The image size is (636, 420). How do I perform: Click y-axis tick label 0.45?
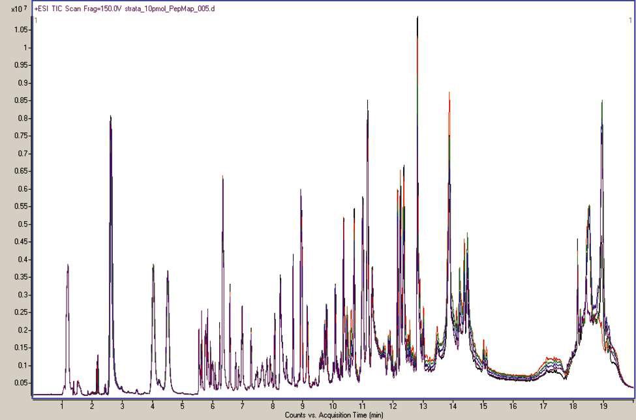click(20, 241)
